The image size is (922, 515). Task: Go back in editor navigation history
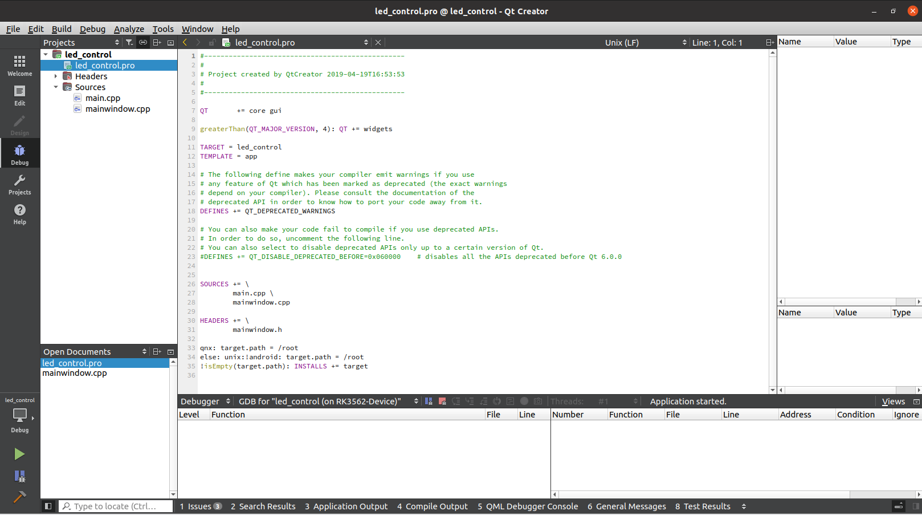185,42
